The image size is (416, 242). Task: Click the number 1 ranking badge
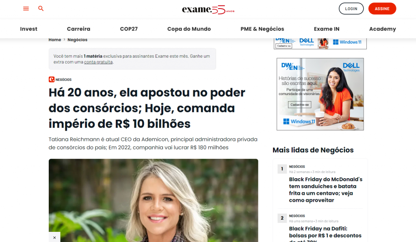pyautogui.click(x=282, y=169)
